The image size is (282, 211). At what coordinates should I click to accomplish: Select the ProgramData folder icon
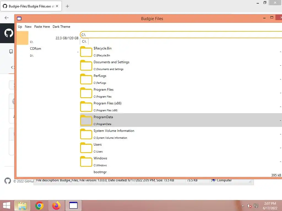coord(86,120)
